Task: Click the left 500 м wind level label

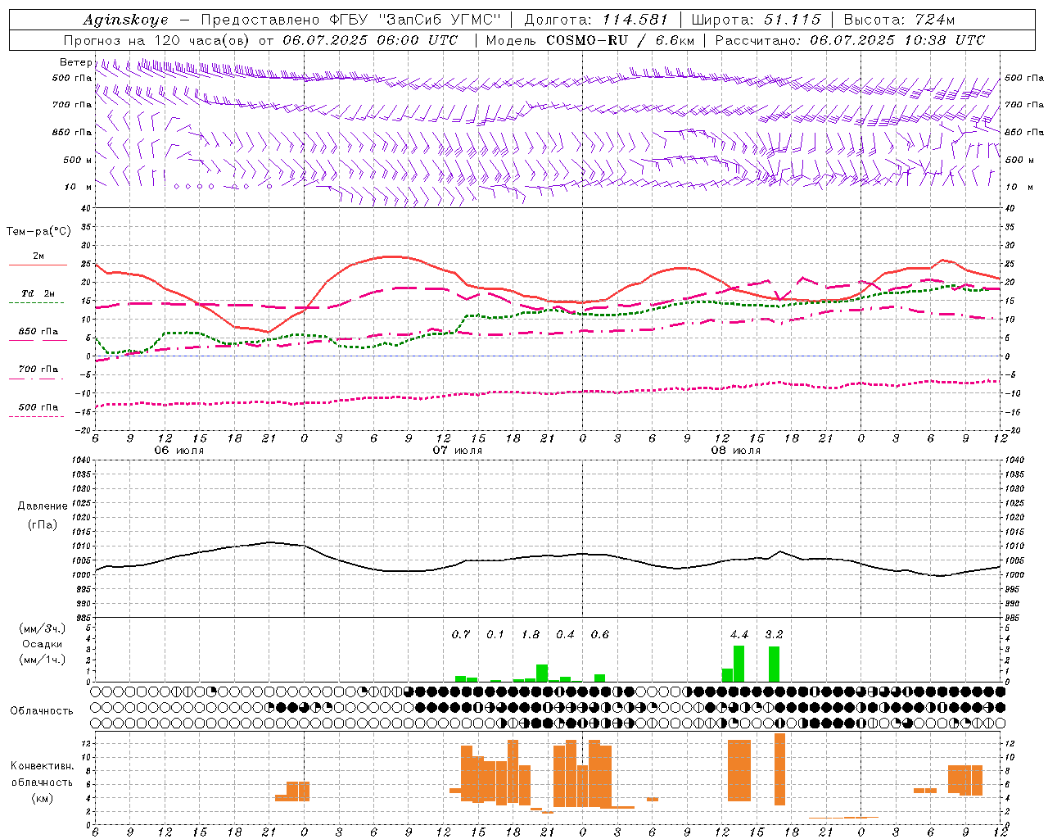Action: (78, 161)
